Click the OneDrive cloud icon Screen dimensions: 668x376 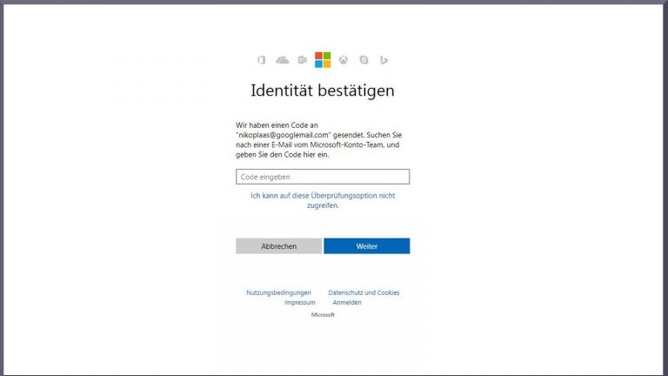coord(282,60)
